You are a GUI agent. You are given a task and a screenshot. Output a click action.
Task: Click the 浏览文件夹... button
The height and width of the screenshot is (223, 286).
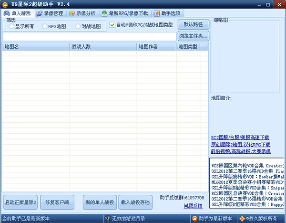[194, 36]
